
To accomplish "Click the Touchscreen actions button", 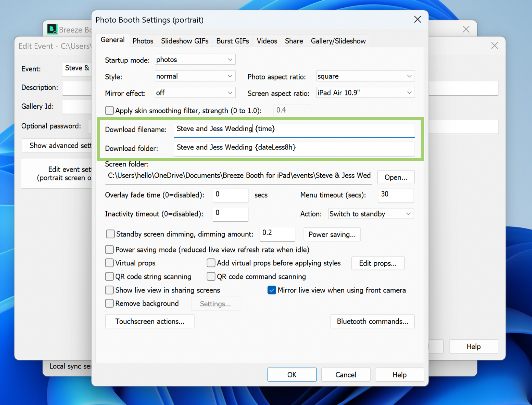I will click(x=150, y=321).
